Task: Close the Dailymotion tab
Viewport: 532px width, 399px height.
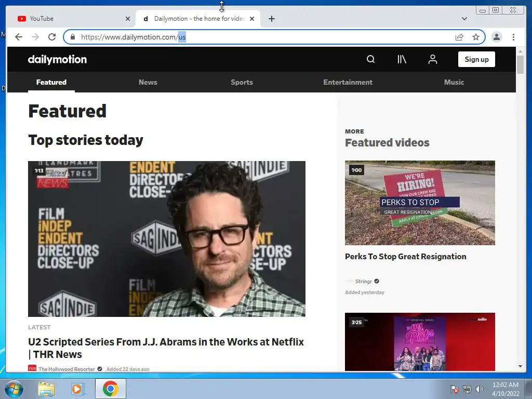Action: point(252,19)
